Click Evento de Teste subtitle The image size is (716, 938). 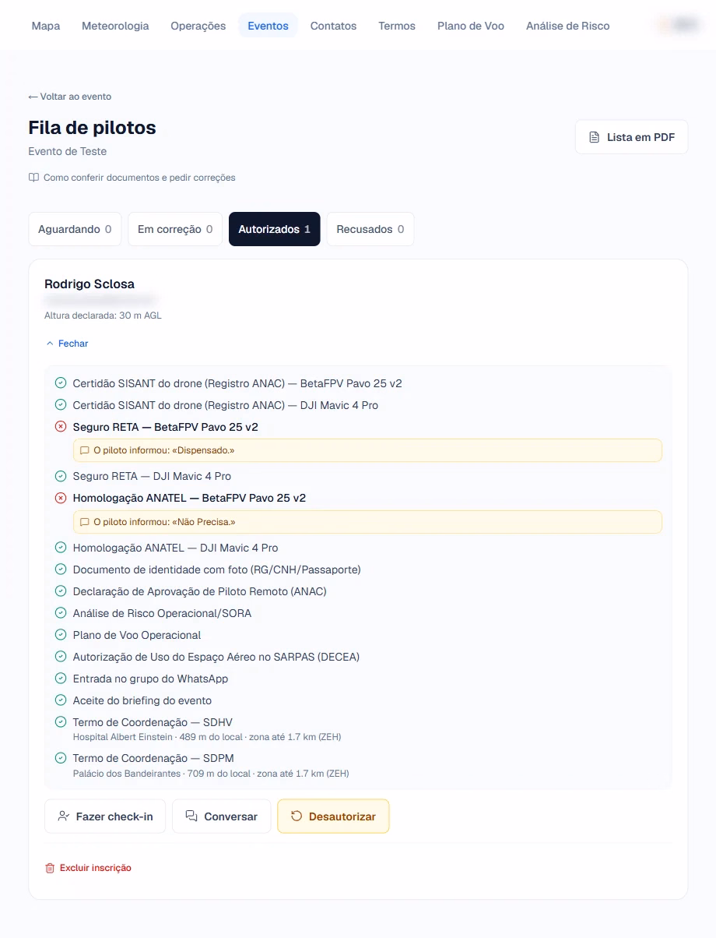click(68, 151)
